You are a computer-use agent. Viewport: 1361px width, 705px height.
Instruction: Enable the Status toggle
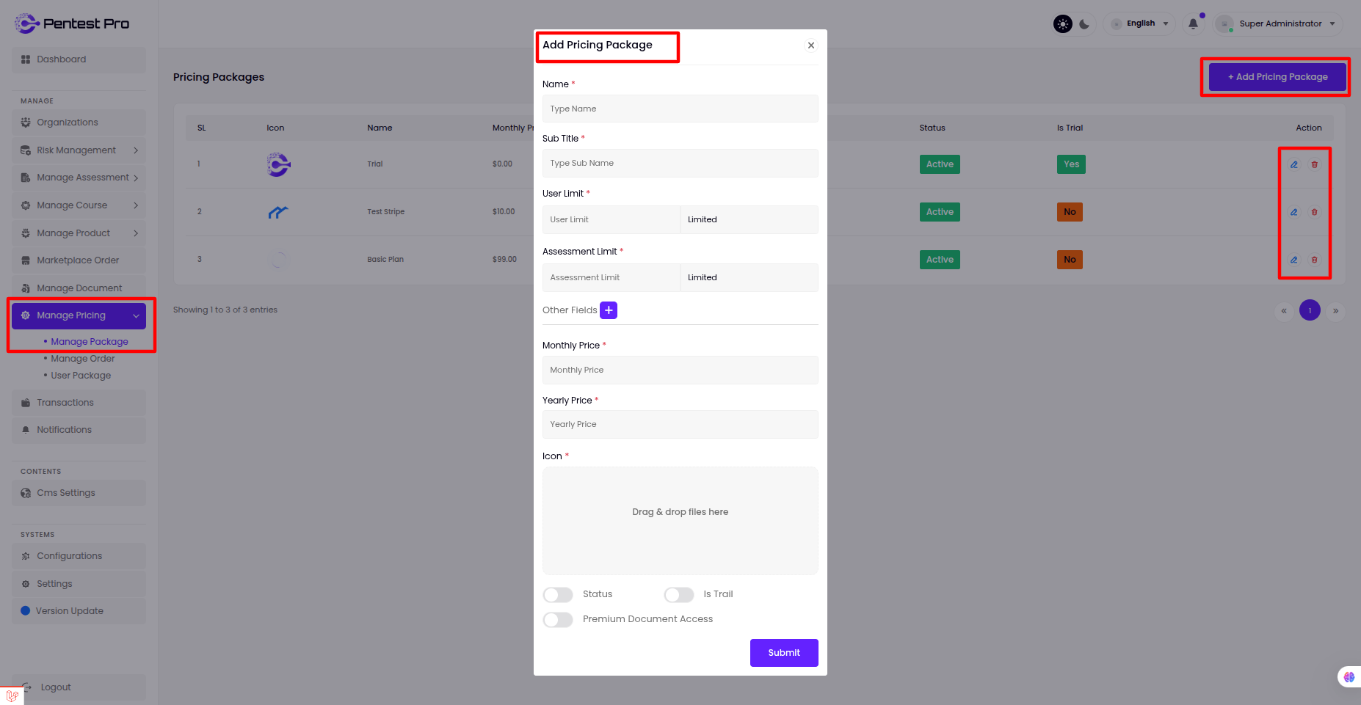pos(558,594)
